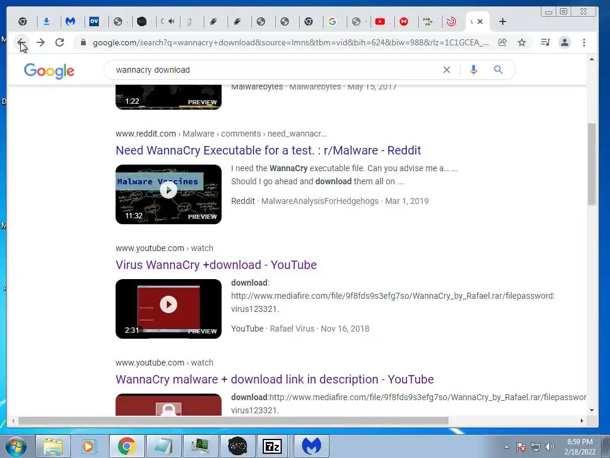
Task: Click the browser forward arrow
Action: click(x=41, y=42)
